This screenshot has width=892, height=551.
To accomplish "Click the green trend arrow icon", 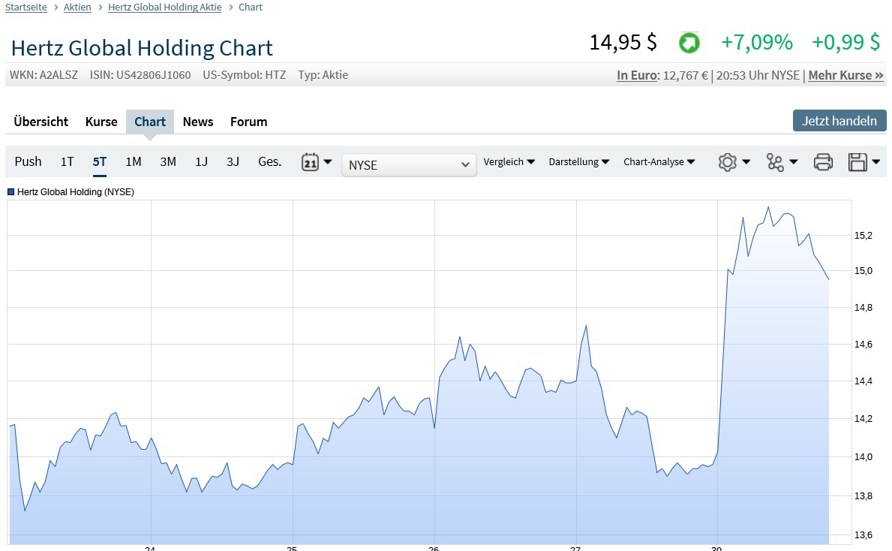I will pyautogui.click(x=689, y=43).
